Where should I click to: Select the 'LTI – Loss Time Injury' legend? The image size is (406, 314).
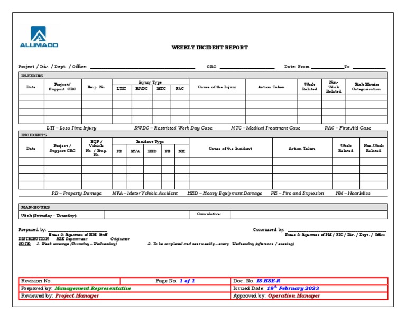71,128
